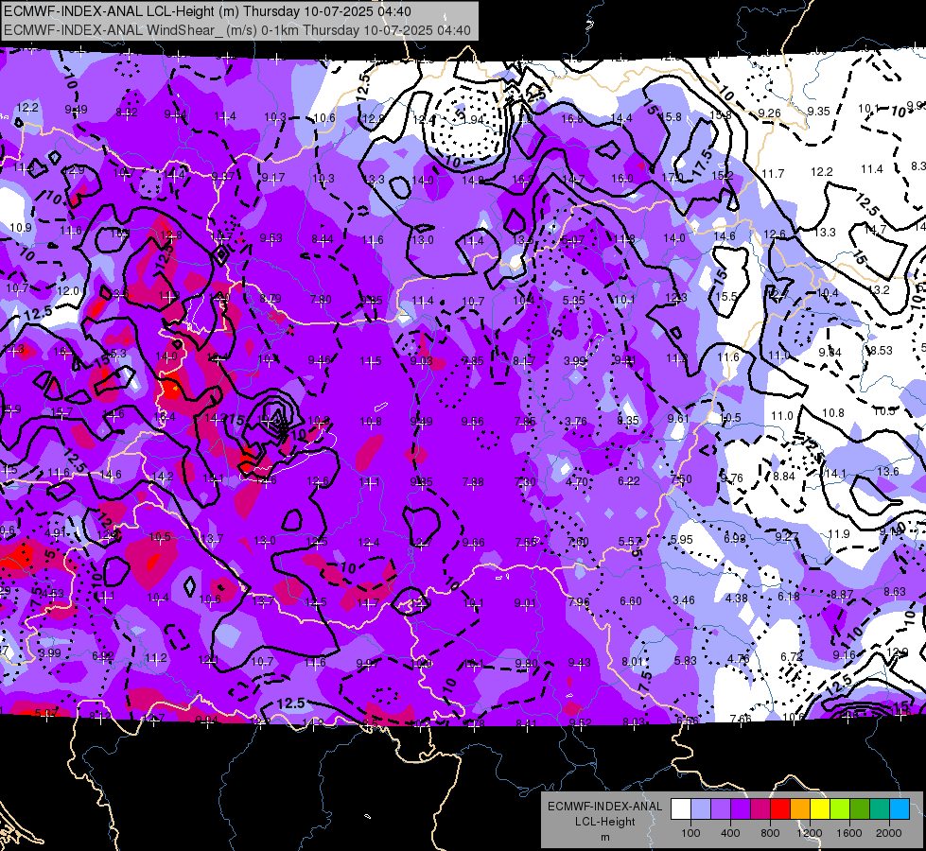Image resolution: width=926 pixels, height=851 pixels.
Task: Click the grid value 9.43
Action: point(579,663)
